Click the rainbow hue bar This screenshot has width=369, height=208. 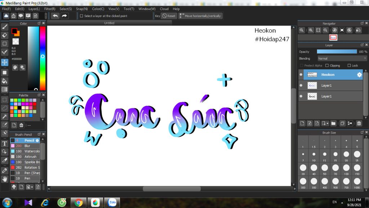43,58
